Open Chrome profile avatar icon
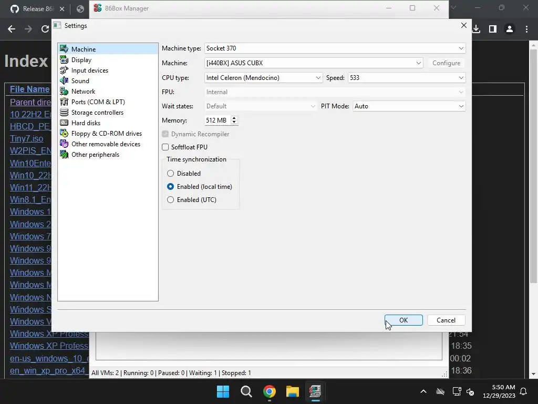This screenshot has height=404, width=538. tap(510, 29)
